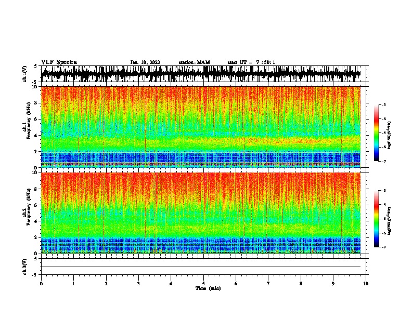Screen dimensions: 412x318
Task: Click the ch.2 color bar log(PSD) label
Action: click(x=389, y=221)
